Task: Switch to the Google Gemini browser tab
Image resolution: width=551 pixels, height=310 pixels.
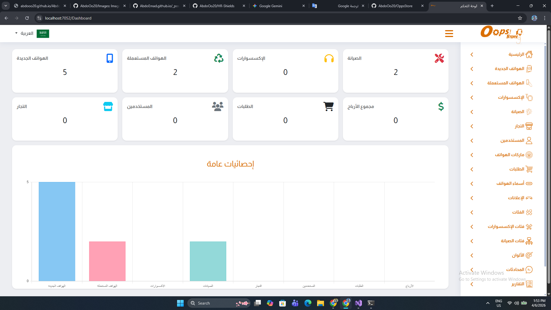Action: tap(270, 6)
